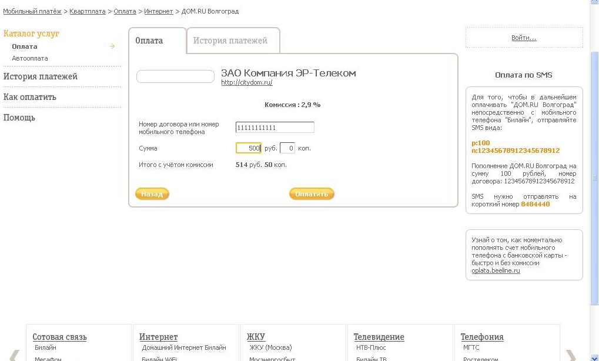Click the left carousel arrow at page bottom
Image resolution: width=599 pixels, height=361 pixels.
point(14,355)
